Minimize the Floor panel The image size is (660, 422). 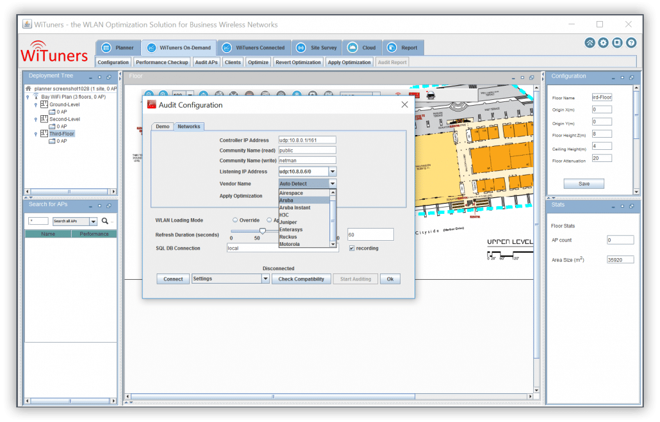[513, 78]
